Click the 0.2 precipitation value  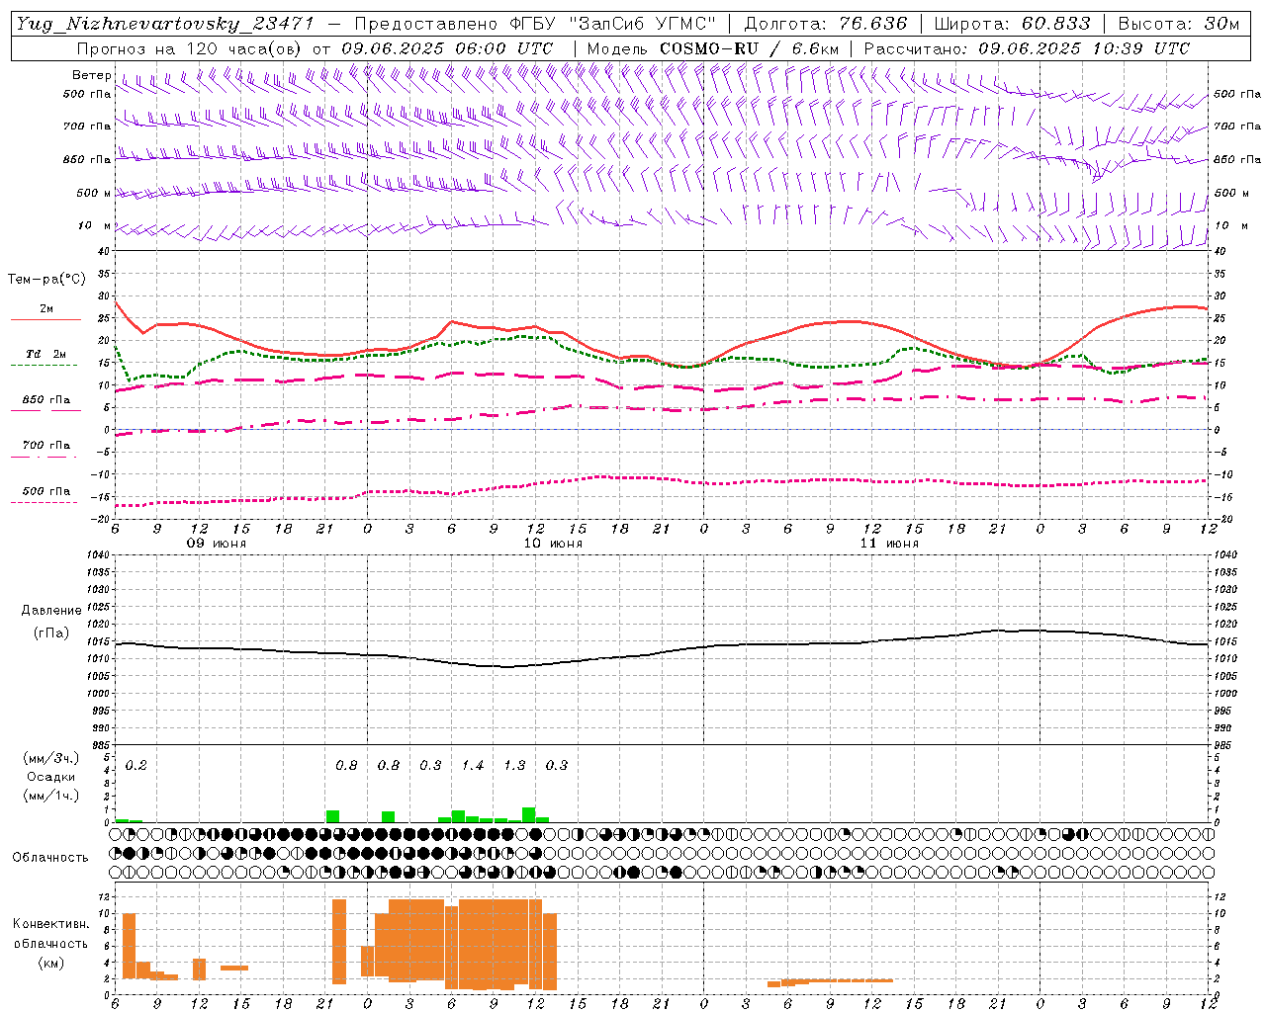coord(136,765)
